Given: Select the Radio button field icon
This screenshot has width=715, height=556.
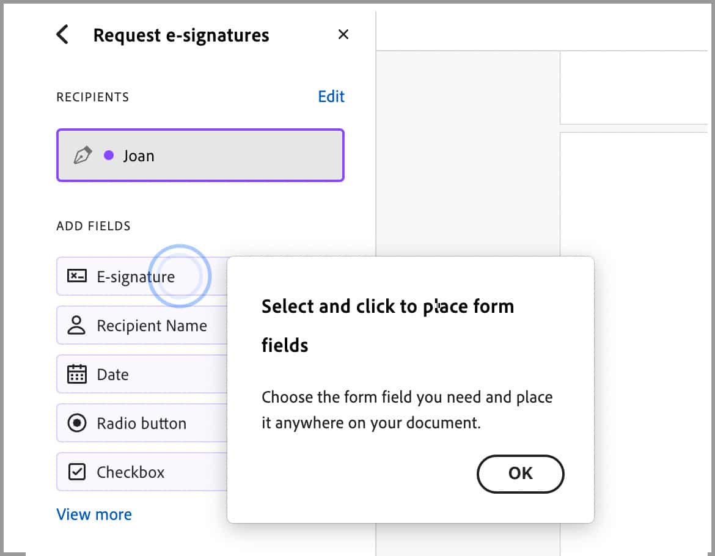Looking at the screenshot, I should tap(75, 423).
